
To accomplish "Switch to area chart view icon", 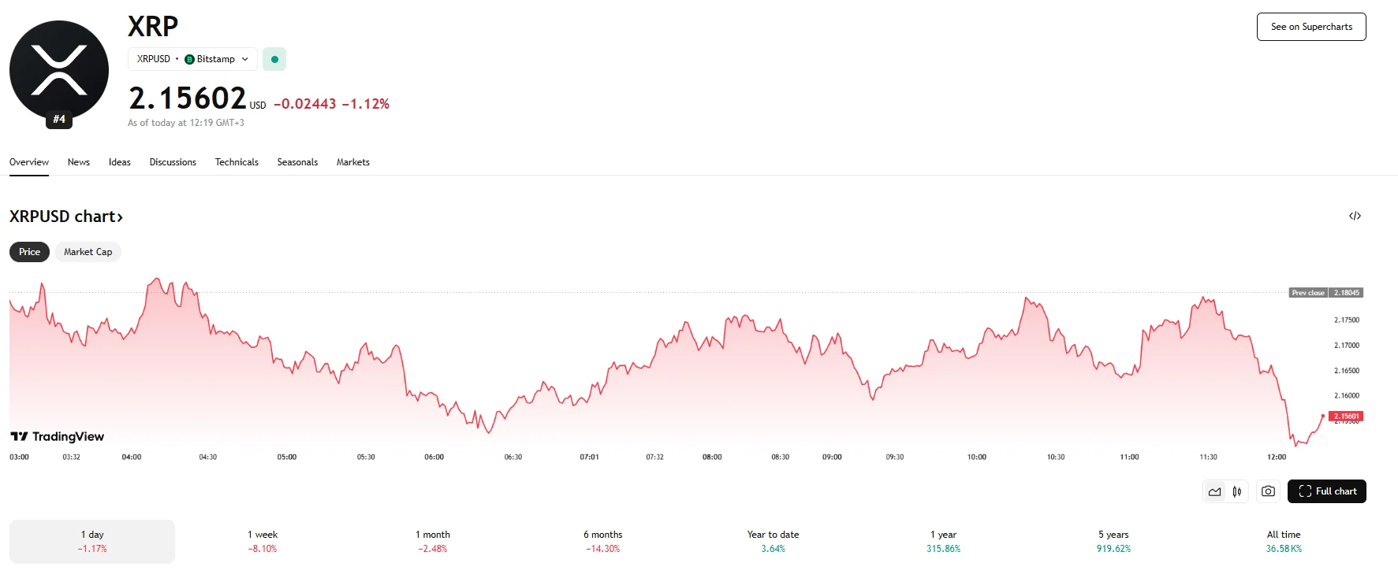I will click(1214, 491).
